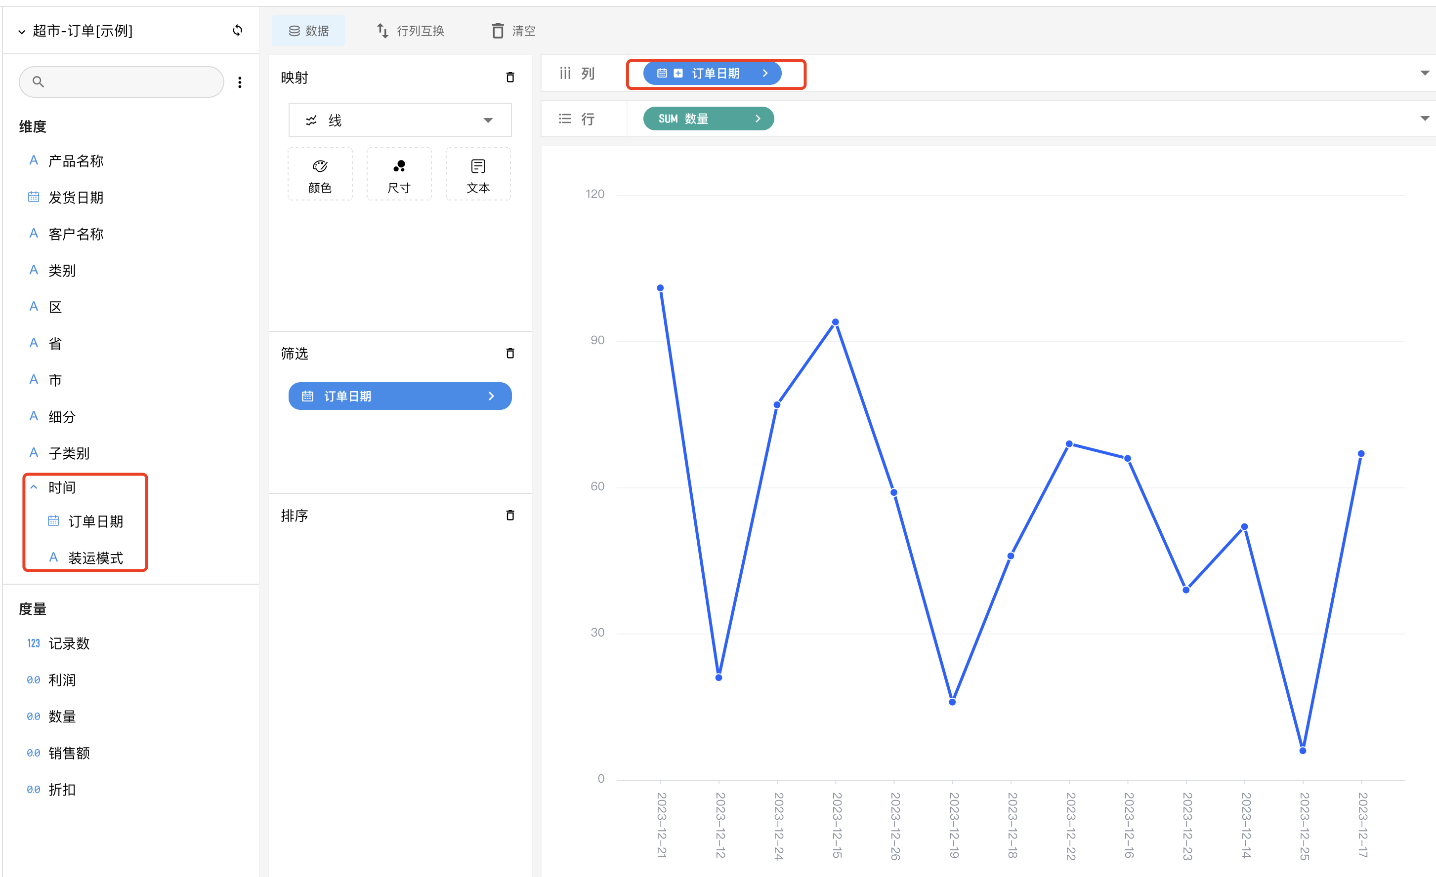This screenshot has height=877, width=1436.
Task: Select the 折扣 measure
Action: (62, 790)
